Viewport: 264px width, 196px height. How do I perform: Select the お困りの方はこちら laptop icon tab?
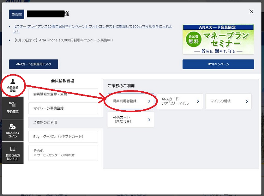point(13,153)
